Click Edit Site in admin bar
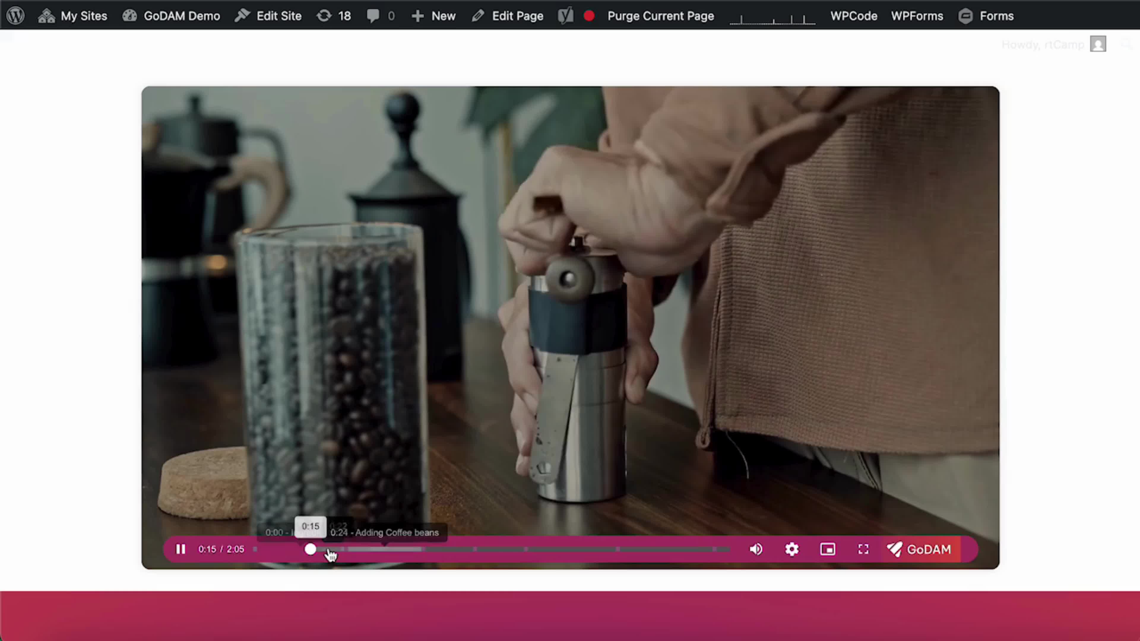Screen dimensions: 1140x641 (x=268, y=16)
